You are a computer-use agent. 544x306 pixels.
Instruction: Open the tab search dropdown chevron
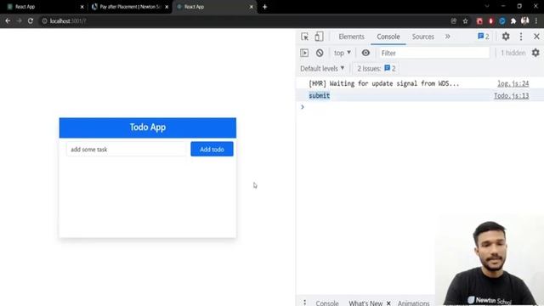(x=487, y=6)
